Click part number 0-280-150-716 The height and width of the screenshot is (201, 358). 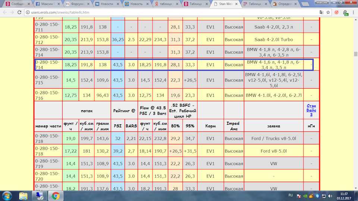tap(47, 95)
